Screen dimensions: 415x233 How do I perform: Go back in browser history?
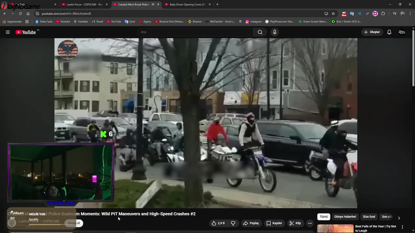(5, 14)
